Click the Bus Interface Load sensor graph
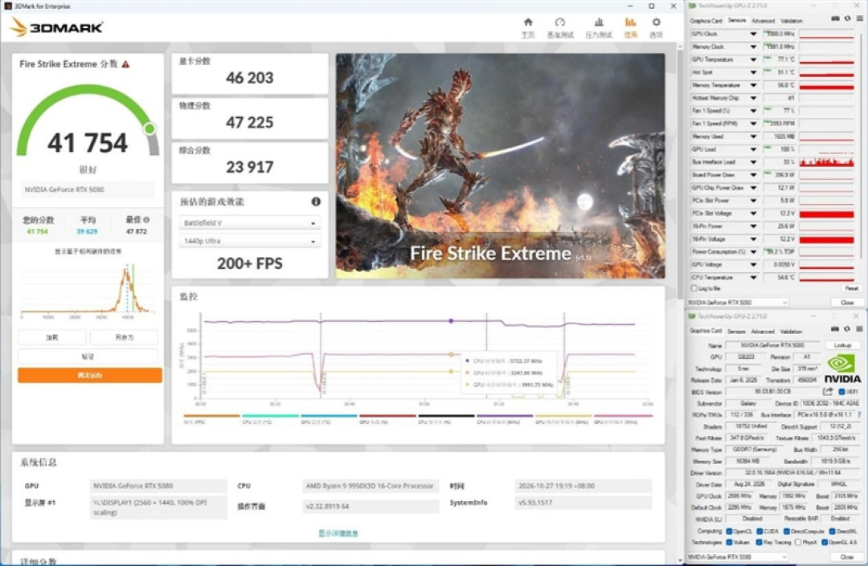The width and height of the screenshot is (868, 566). coord(826,162)
